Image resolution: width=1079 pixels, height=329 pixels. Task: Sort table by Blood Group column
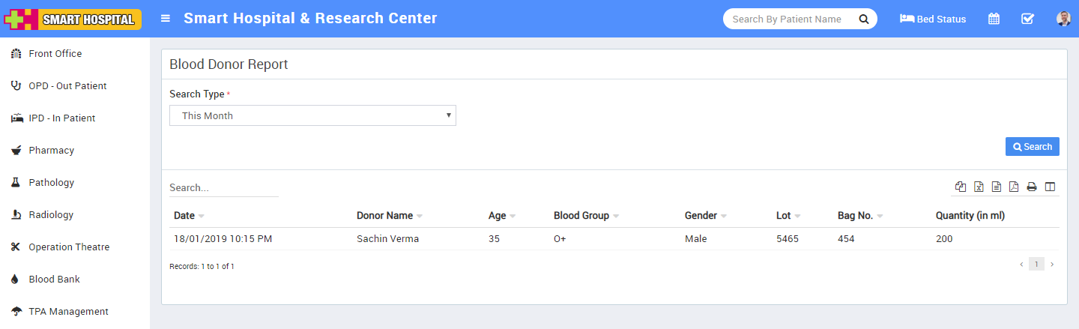pyautogui.click(x=581, y=216)
